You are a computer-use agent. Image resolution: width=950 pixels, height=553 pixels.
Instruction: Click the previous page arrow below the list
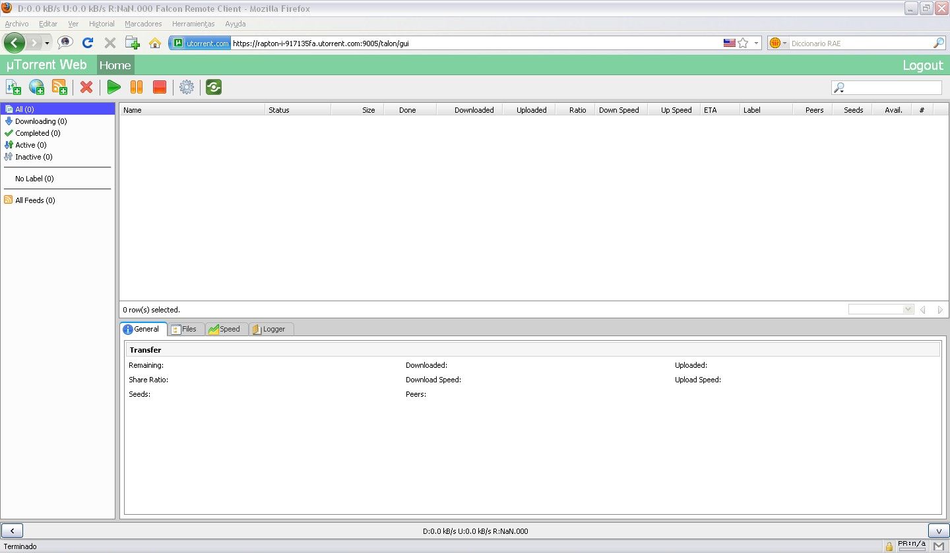[923, 310]
